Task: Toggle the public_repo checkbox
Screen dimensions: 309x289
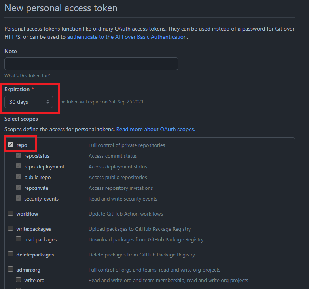Action: point(19,177)
